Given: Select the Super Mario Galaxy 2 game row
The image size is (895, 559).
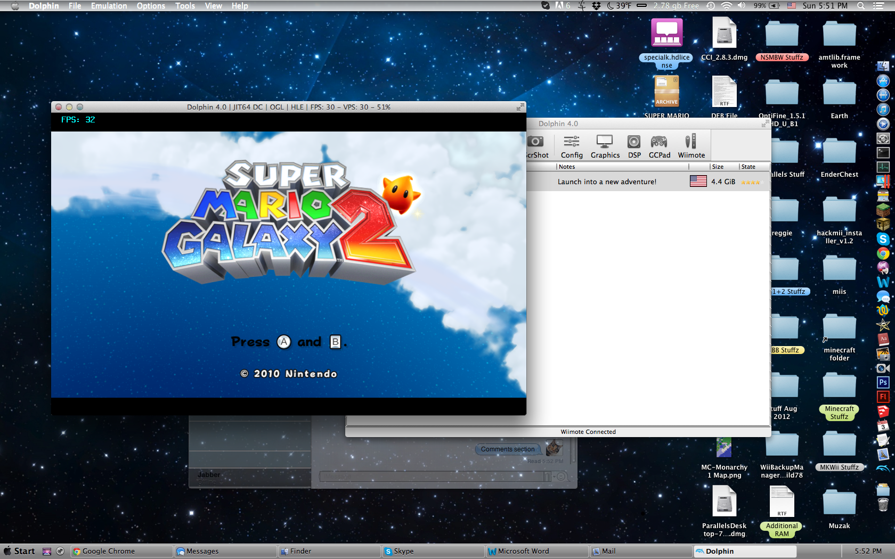Looking at the screenshot, I should [x=607, y=182].
